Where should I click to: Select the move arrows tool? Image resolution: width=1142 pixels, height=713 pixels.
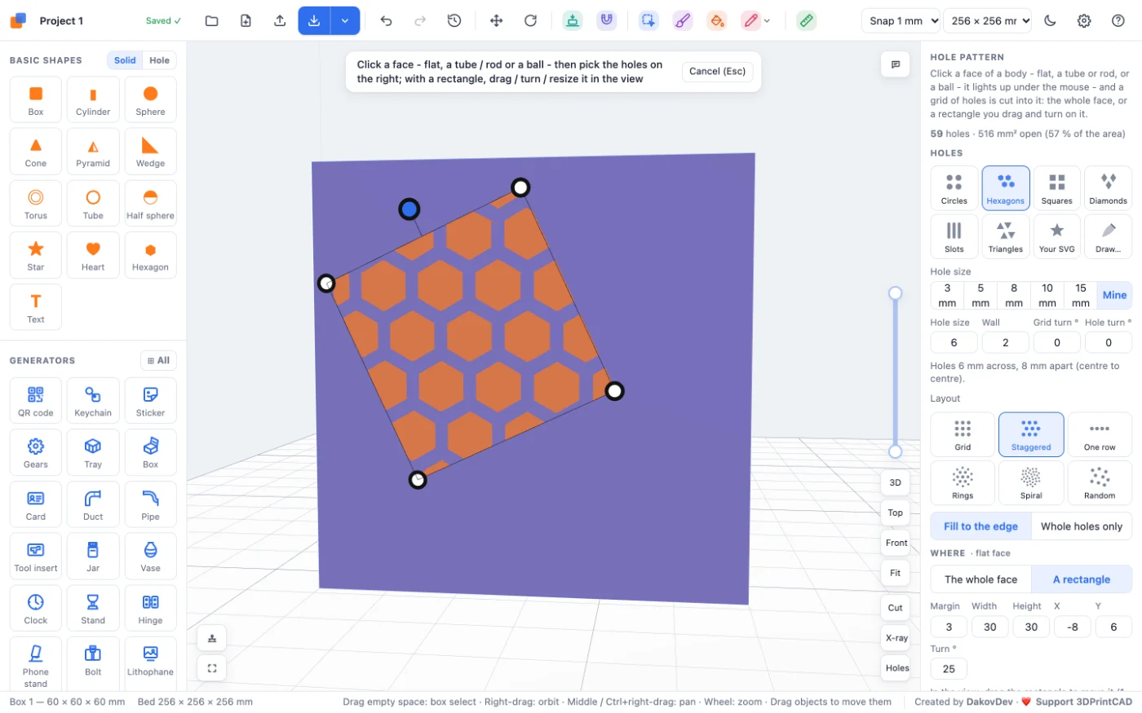point(496,20)
